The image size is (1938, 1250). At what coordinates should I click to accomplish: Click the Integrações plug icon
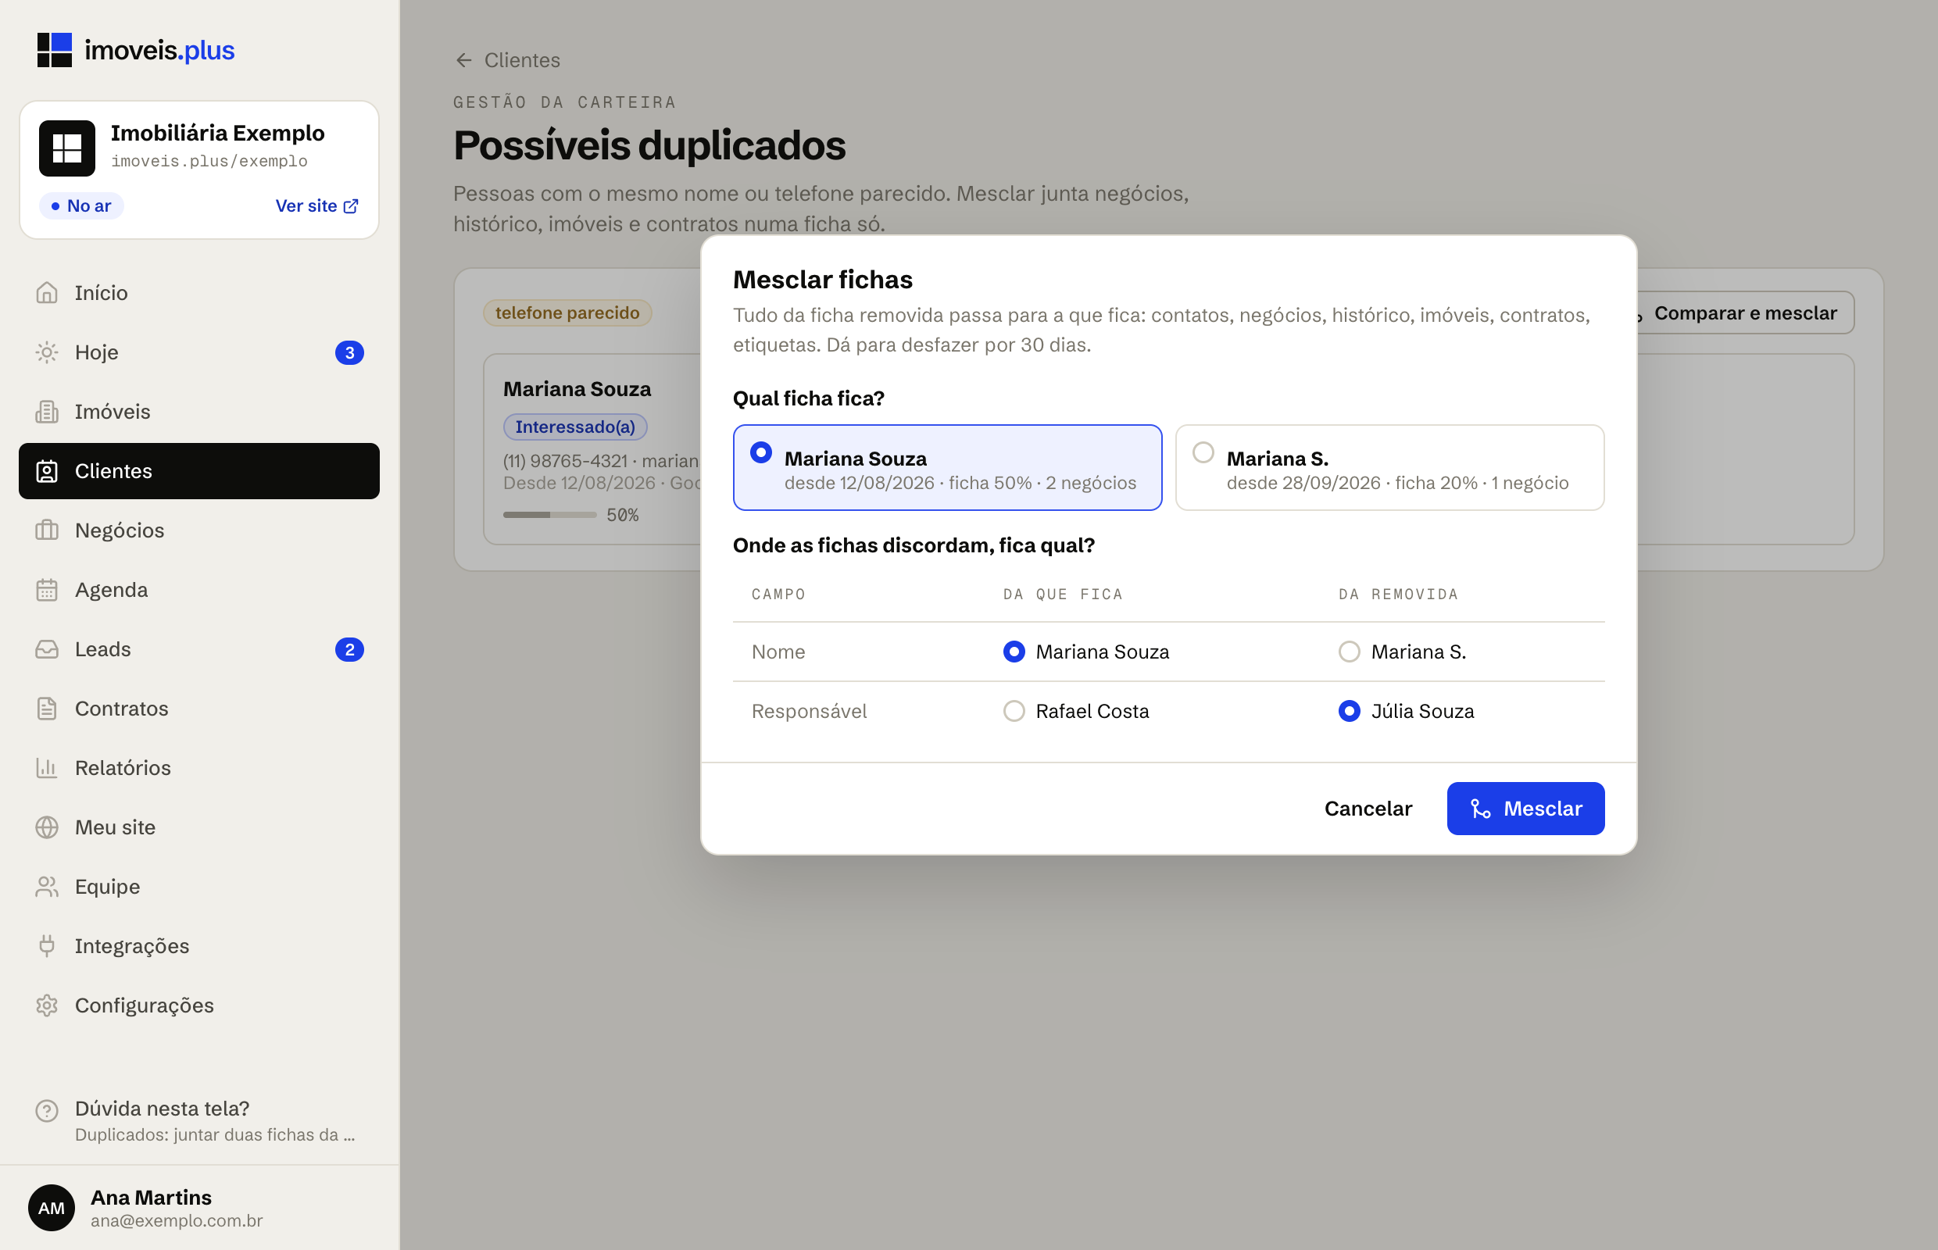pos(47,945)
